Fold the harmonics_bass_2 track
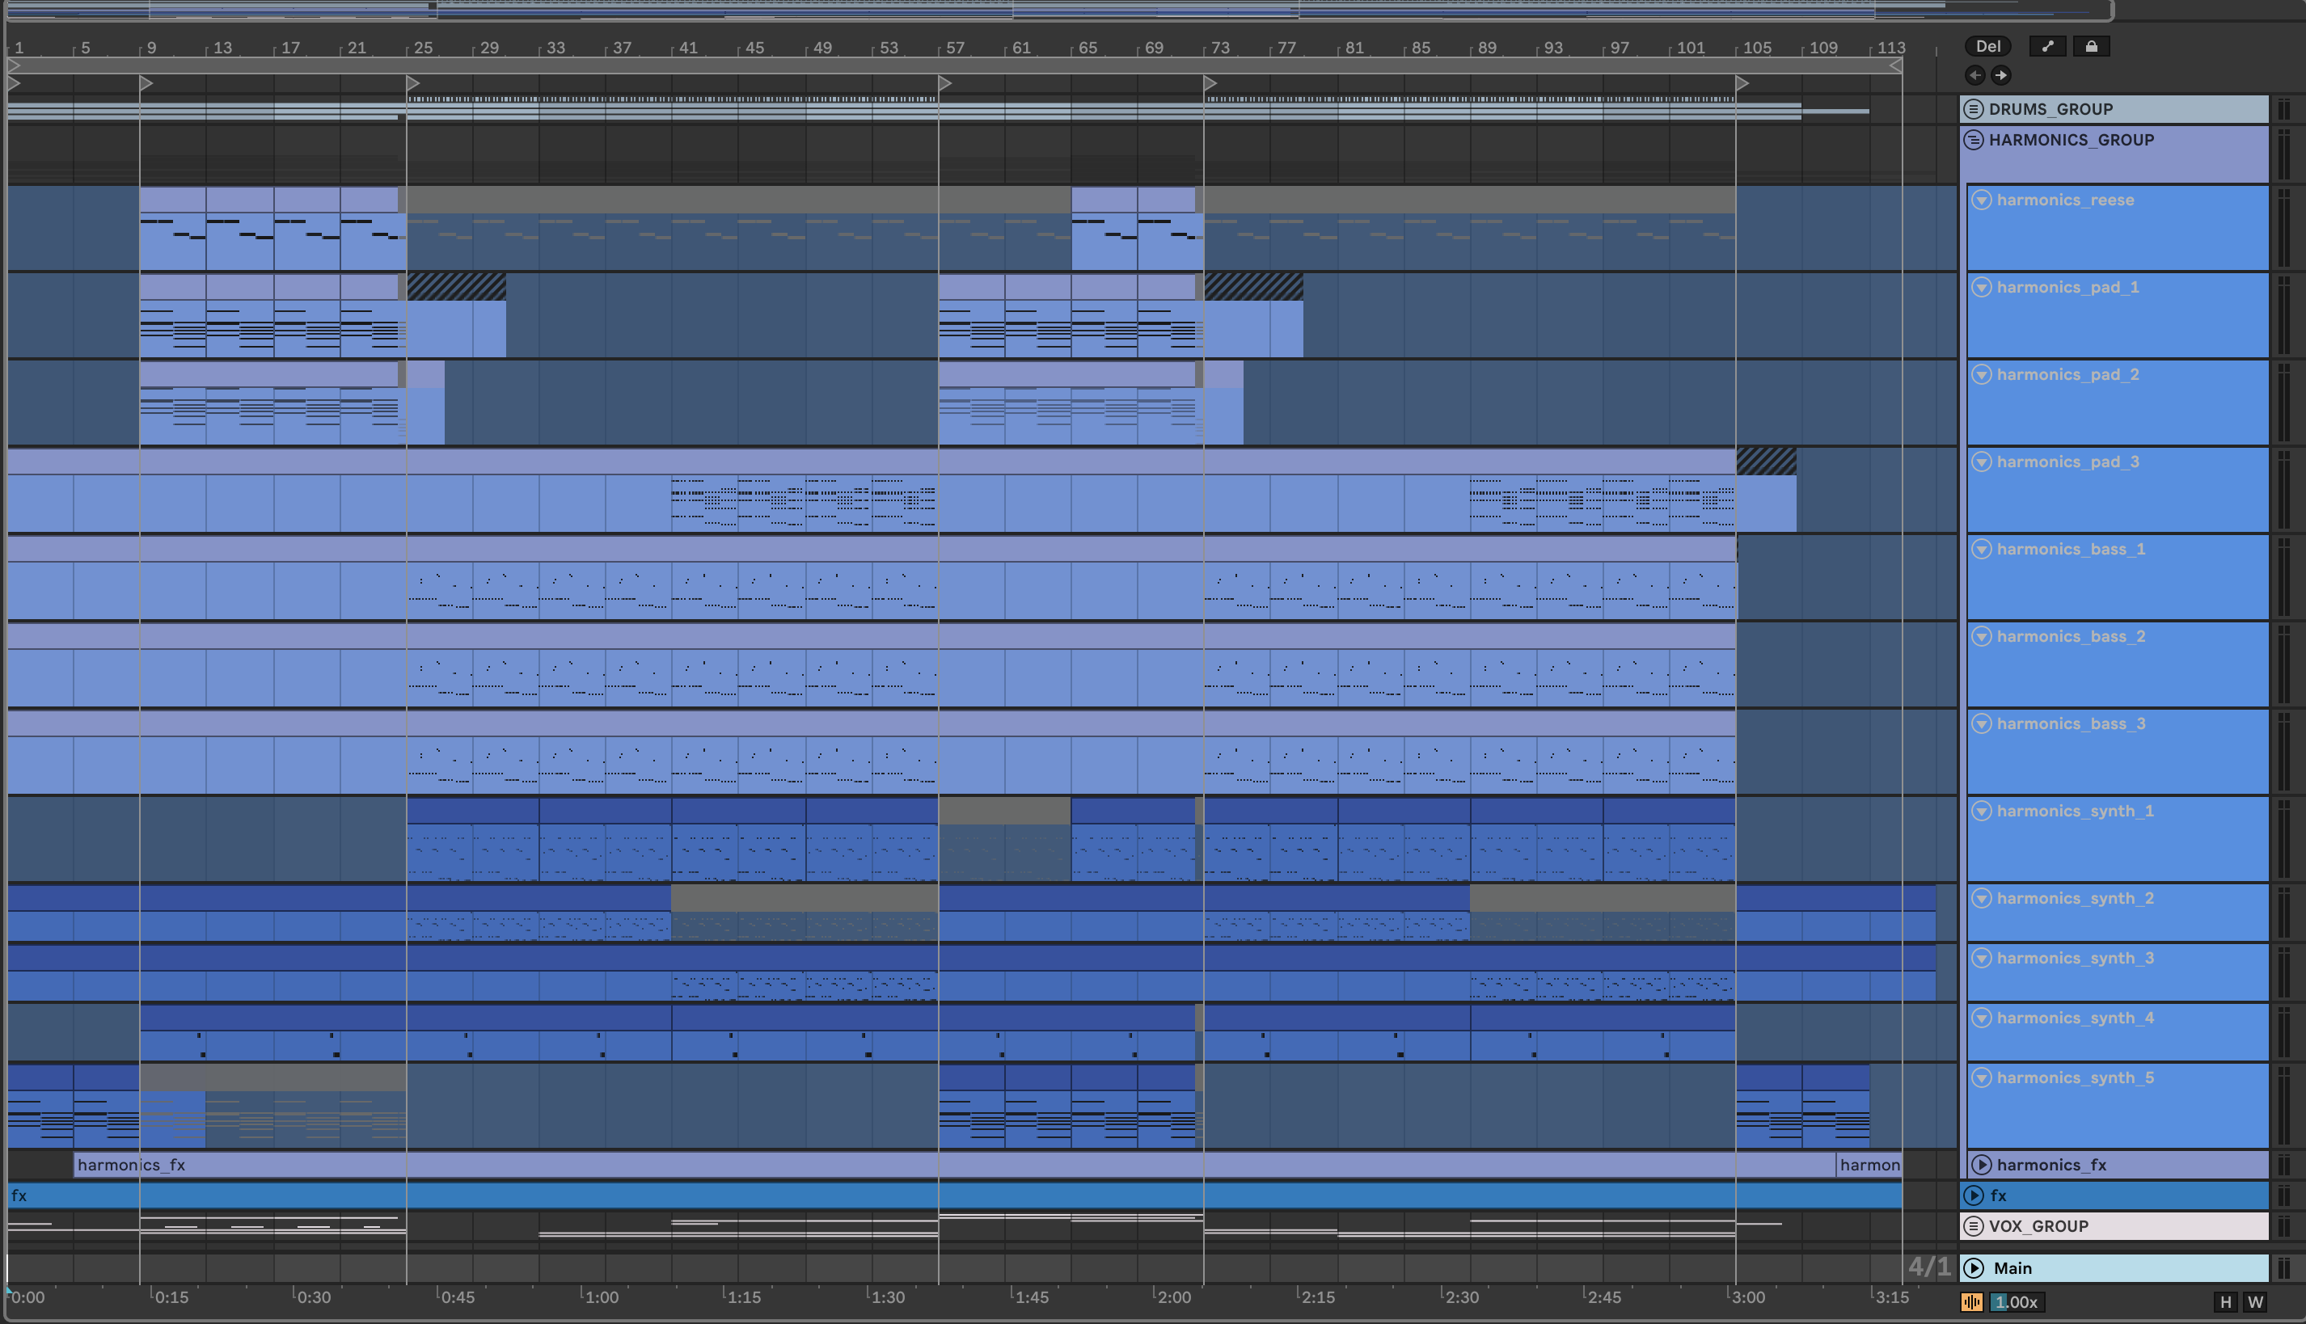2306x1324 pixels. coord(1981,637)
